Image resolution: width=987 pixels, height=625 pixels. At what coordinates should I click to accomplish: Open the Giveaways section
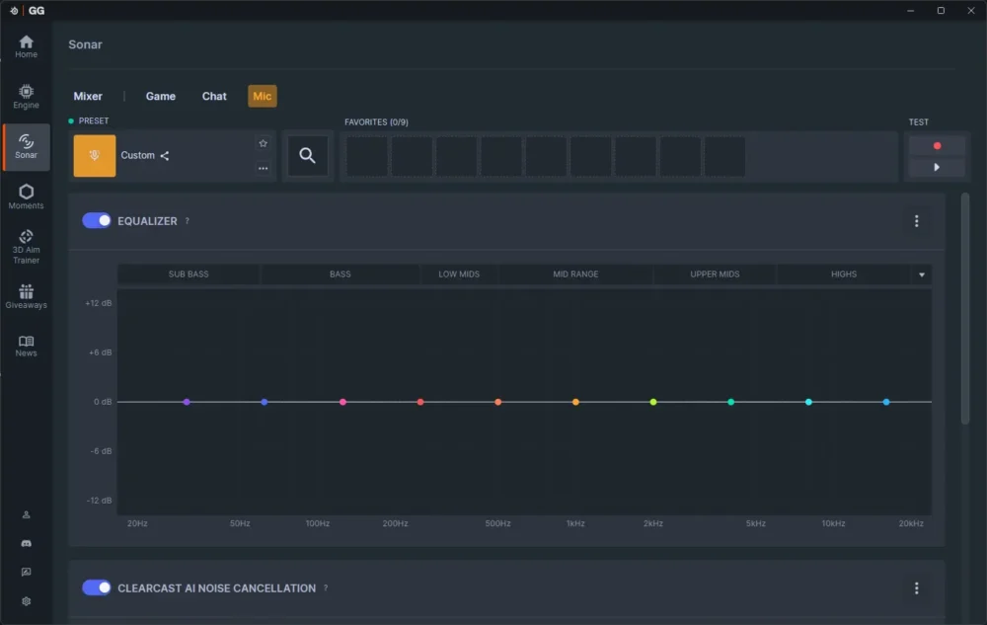26,296
